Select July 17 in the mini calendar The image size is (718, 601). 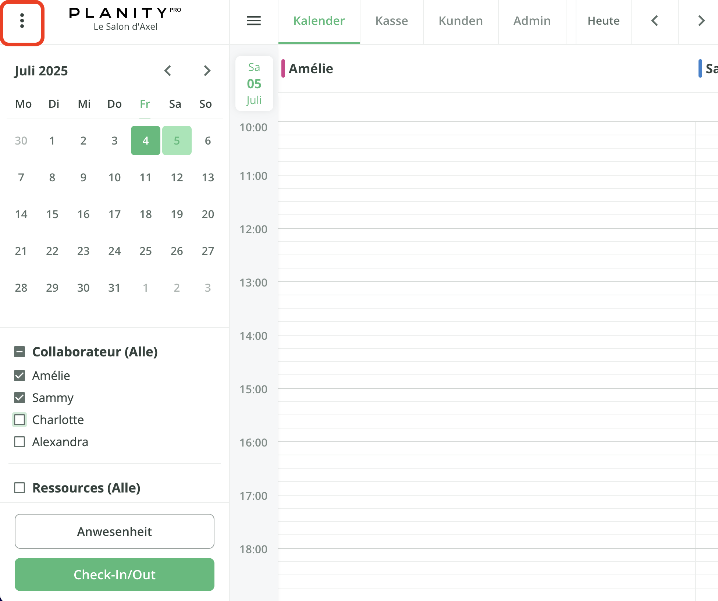pyautogui.click(x=114, y=214)
